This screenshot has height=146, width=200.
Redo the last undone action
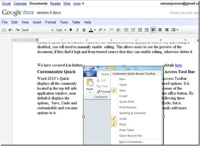coord(17,30)
